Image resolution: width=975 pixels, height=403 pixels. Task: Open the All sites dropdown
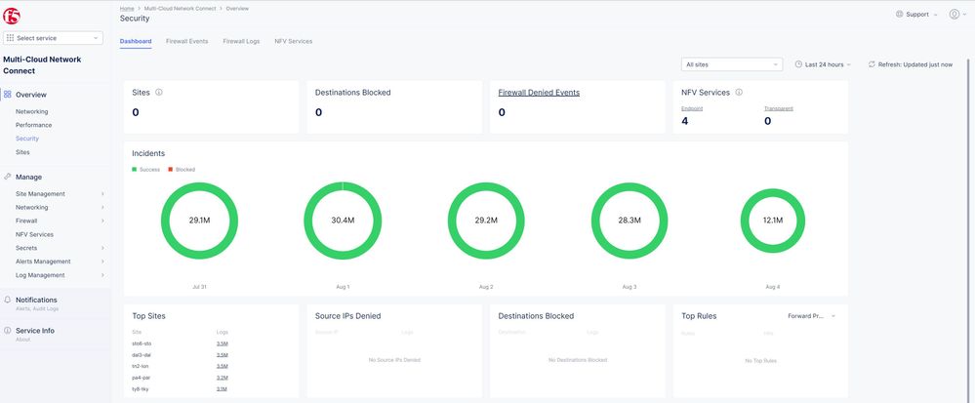[731, 64]
